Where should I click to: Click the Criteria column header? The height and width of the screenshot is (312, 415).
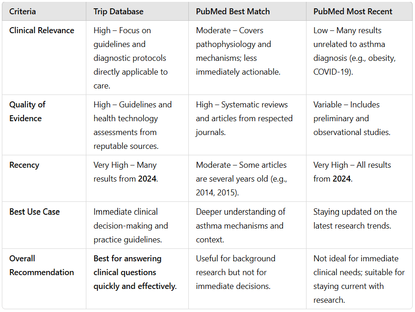point(23,12)
